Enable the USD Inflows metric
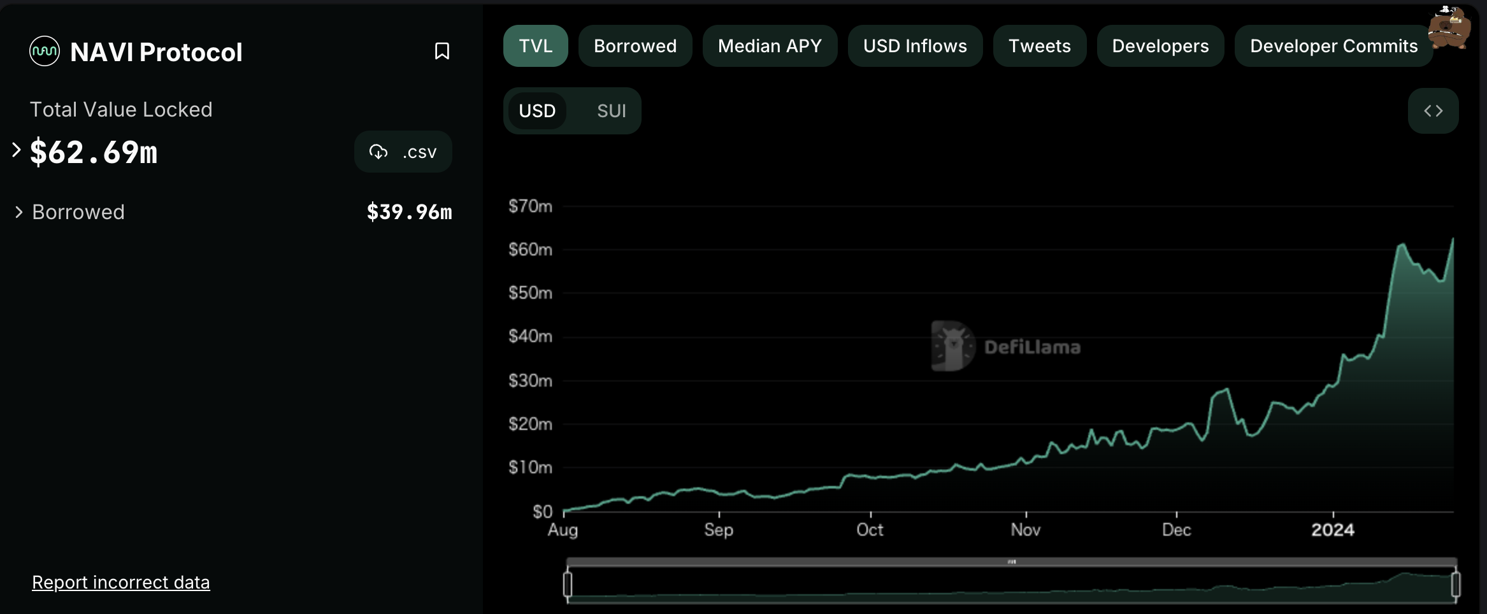 point(914,46)
